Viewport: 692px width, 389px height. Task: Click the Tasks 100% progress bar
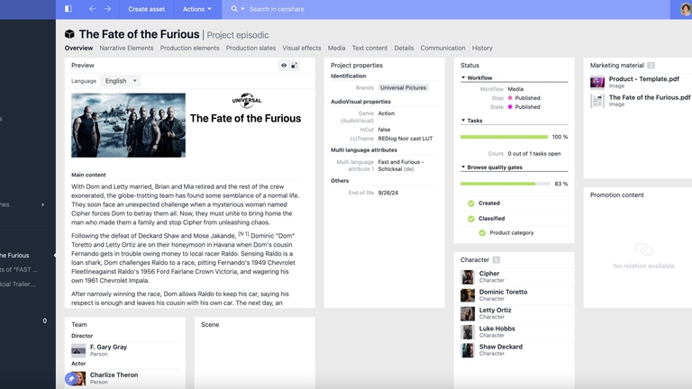pyautogui.click(x=504, y=137)
